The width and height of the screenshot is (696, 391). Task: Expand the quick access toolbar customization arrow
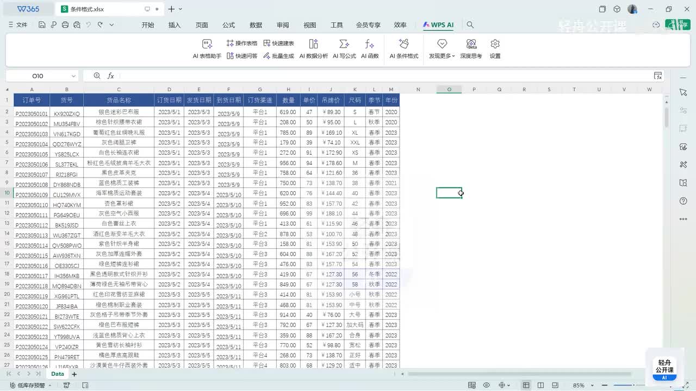click(111, 25)
